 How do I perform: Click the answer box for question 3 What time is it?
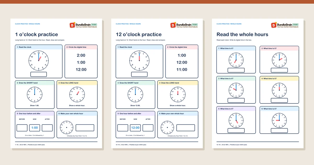click(236, 100)
